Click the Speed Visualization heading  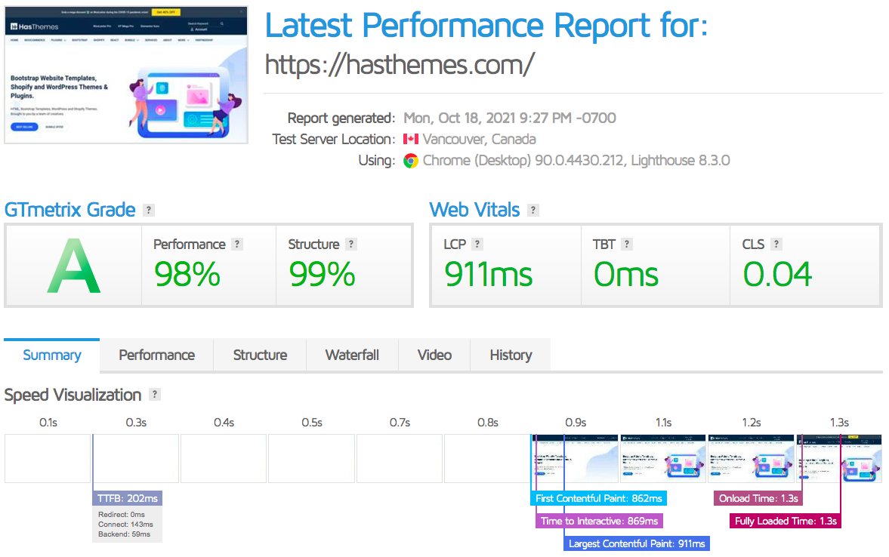[73, 395]
